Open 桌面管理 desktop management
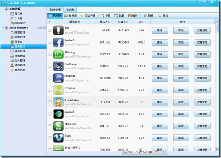Viewport: 221px width, 158px height. (x=18, y=51)
